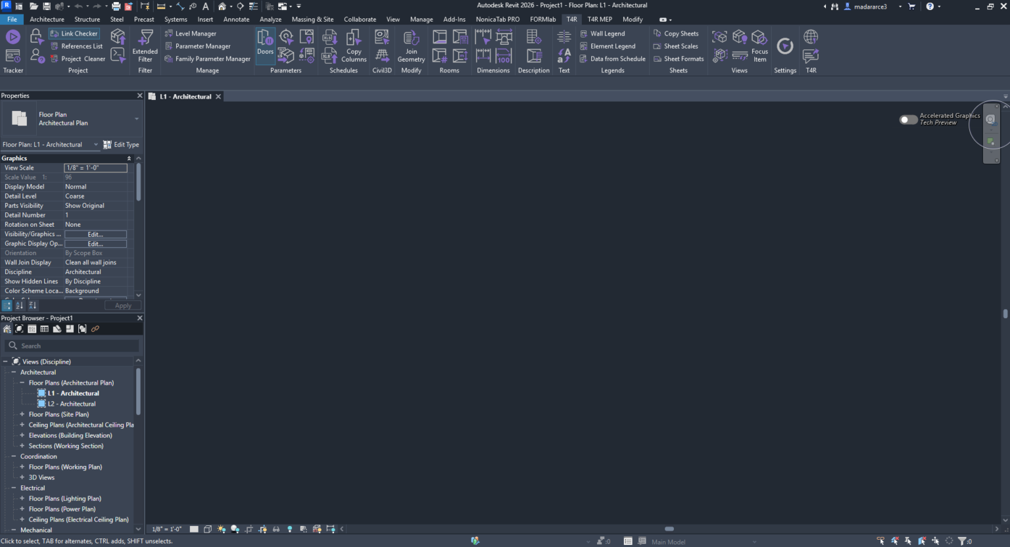
Task: Switch to the Annotate ribbon tab
Action: pyautogui.click(x=236, y=19)
